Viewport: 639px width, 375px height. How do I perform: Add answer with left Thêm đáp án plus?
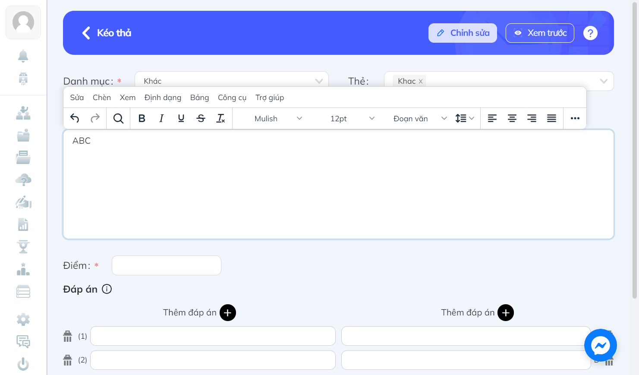click(228, 313)
